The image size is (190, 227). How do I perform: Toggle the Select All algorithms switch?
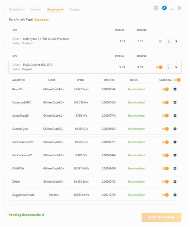click(177, 80)
